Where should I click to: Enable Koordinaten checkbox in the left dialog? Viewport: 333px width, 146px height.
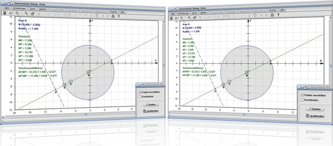pos(140,97)
